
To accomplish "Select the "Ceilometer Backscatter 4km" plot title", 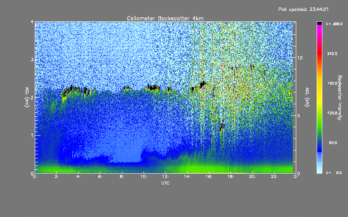I will [165, 18].
